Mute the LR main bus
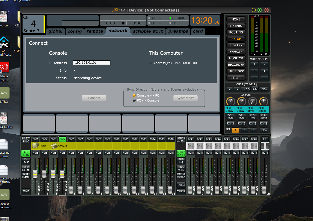This screenshot has width=313, height=221. pos(265,153)
